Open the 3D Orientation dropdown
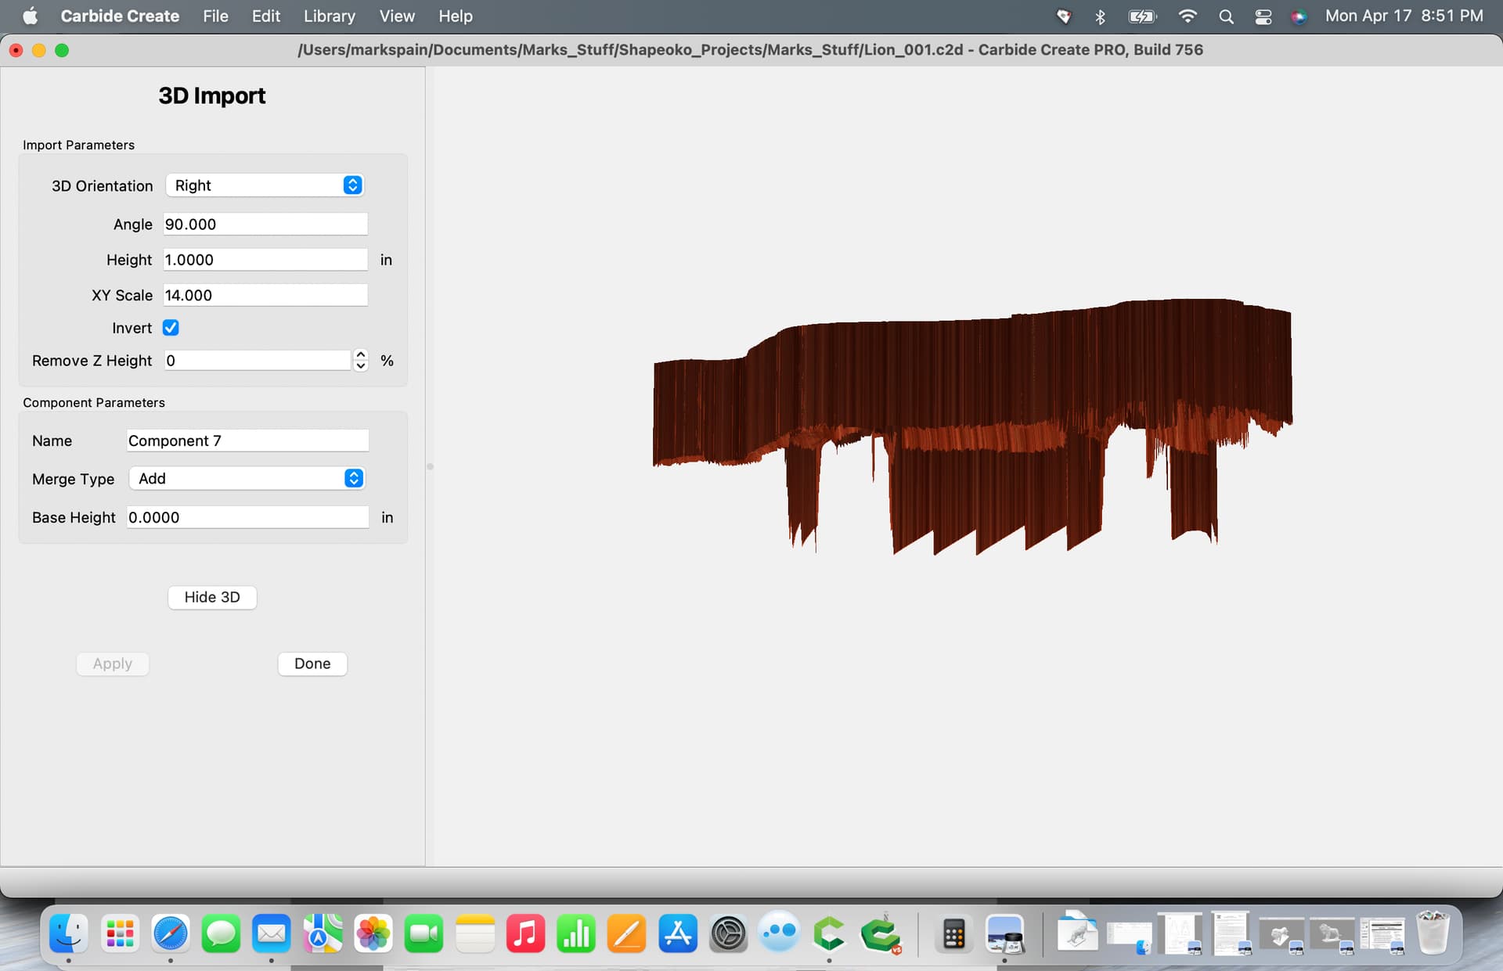 [x=265, y=185]
